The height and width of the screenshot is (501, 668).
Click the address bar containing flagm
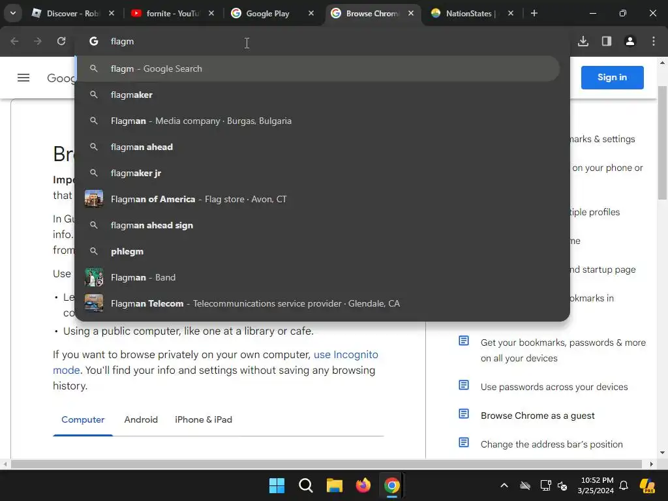322,41
